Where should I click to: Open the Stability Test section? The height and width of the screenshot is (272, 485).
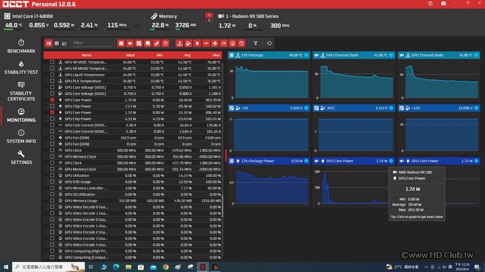coord(21,67)
